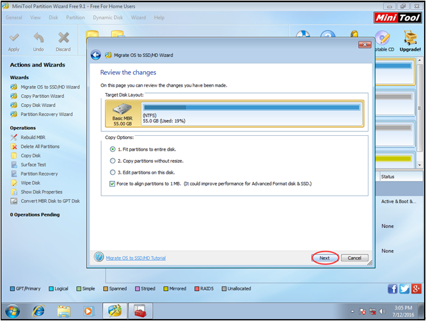
Task: Click the help question-mark icon beside tutorial link
Action: (99, 257)
